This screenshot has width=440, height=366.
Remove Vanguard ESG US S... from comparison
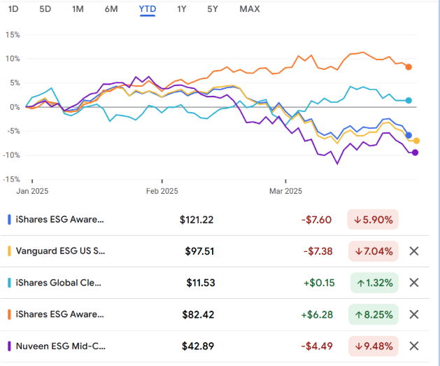click(x=414, y=251)
